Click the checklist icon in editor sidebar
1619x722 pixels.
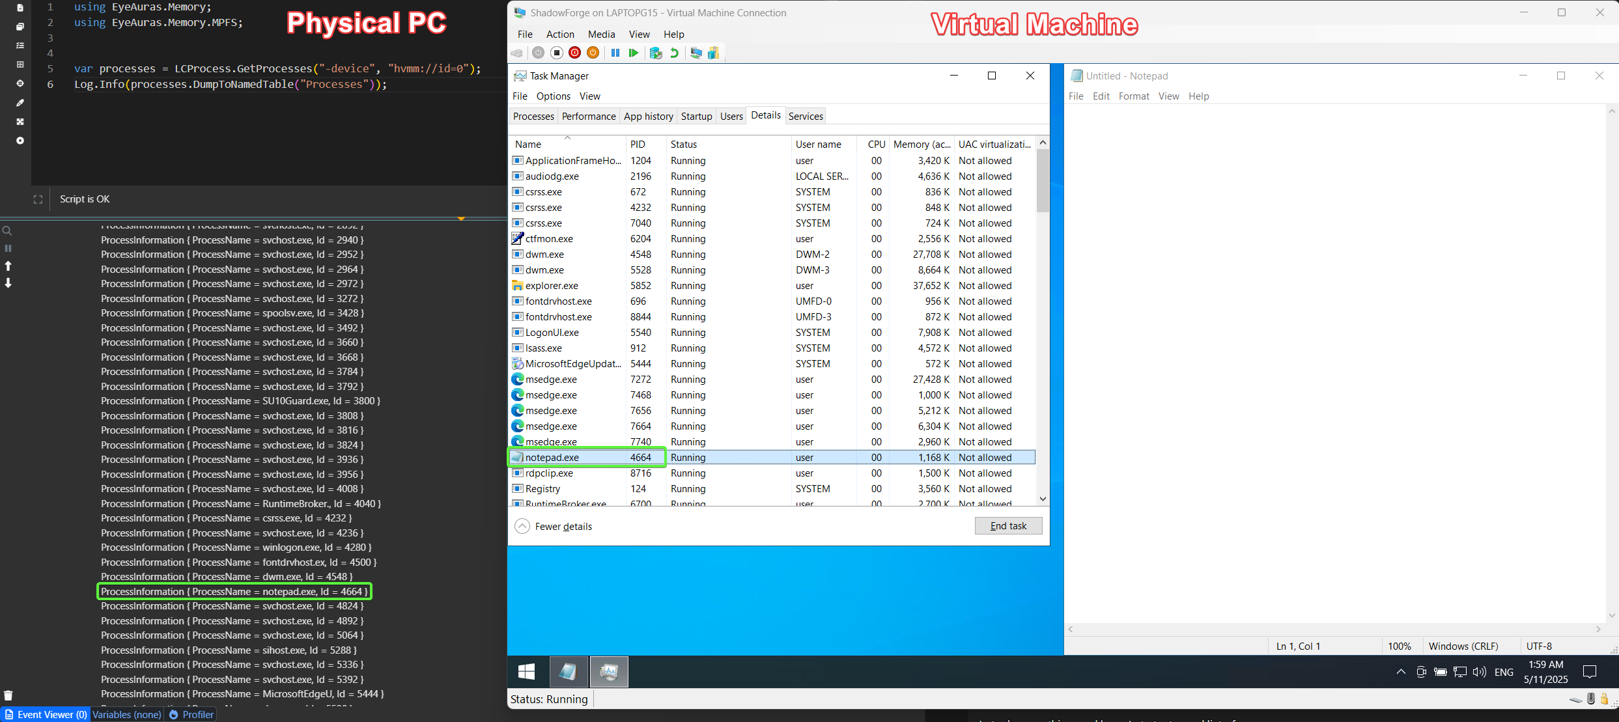pos(20,46)
